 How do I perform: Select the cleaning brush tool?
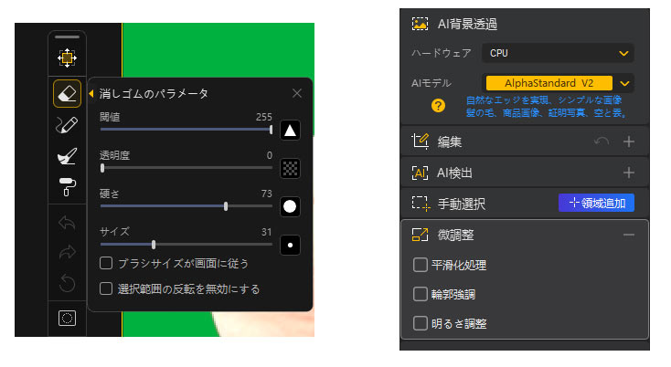click(x=67, y=156)
